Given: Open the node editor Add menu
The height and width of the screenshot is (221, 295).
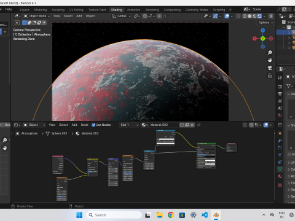Looking at the screenshot, I should tap(74, 125).
